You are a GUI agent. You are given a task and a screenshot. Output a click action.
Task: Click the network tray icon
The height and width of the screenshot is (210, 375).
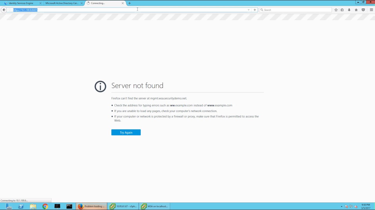click(351, 206)
